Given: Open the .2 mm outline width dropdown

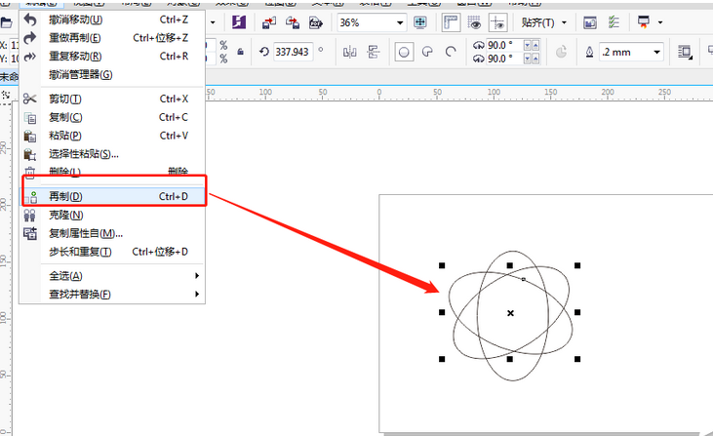Looking at the screenshot, I should (x=656, y=52).
